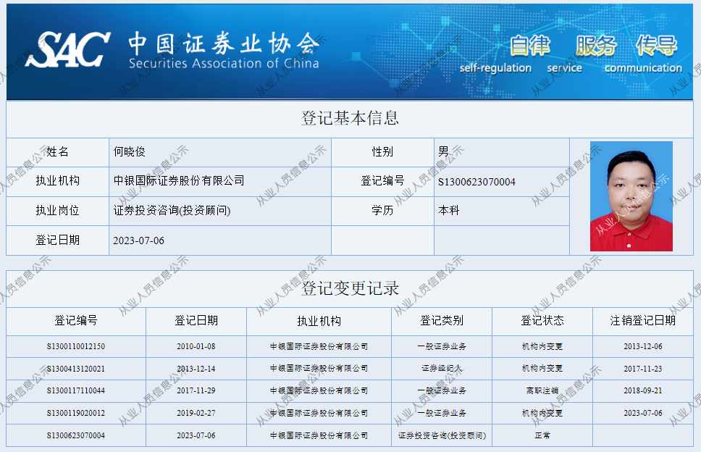Select the 自律 self-regulation banner item
Screen dimensions: 701x452
(529, 46)
